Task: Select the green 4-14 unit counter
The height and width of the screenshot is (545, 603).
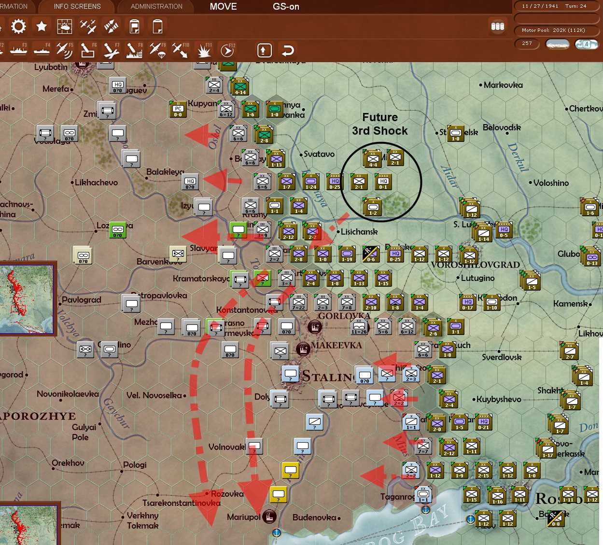Action: click(240, 87)
